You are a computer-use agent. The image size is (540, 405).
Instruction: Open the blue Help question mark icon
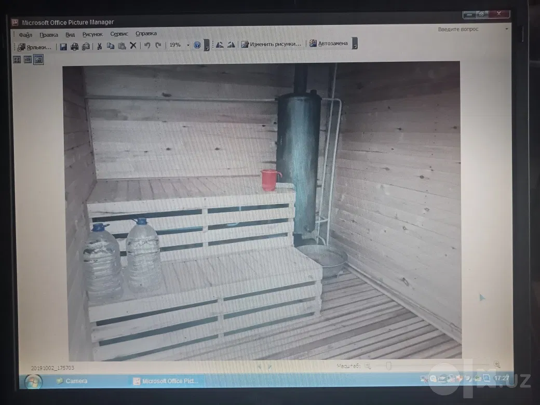coord(197,45)
